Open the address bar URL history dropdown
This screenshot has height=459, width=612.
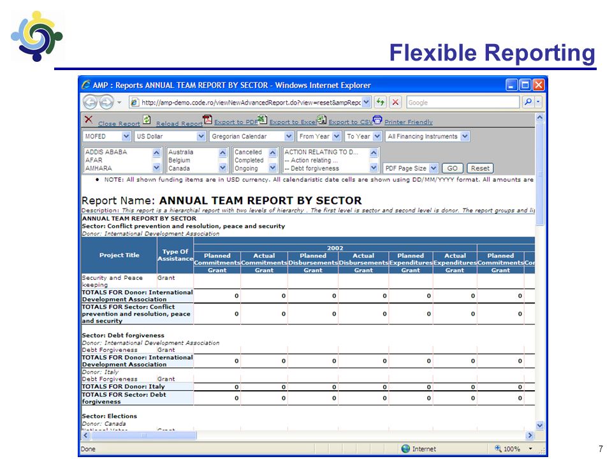click(x=366, y=102)
